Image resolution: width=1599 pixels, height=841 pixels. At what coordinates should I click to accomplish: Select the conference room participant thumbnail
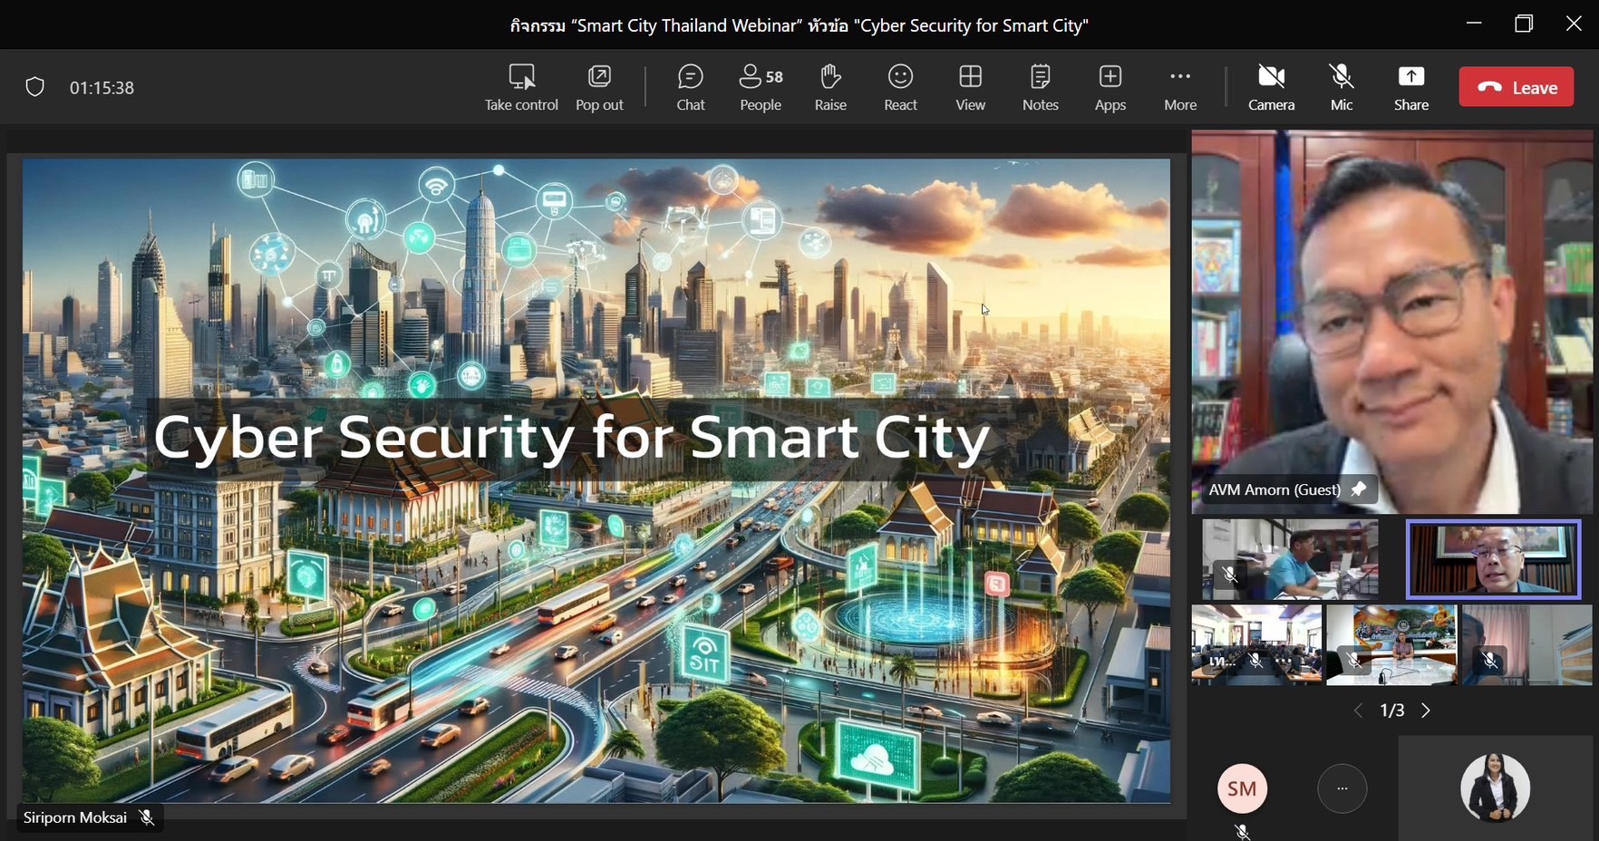(x=1256, y=645)
